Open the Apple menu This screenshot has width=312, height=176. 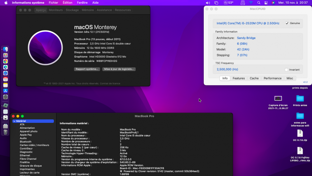click(6, 3)
